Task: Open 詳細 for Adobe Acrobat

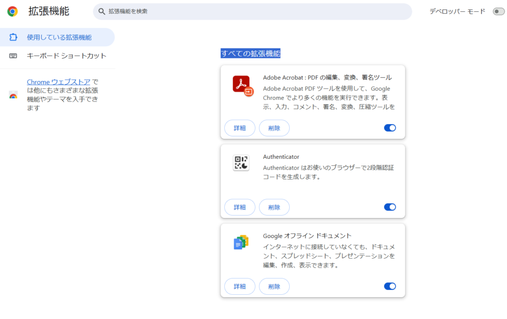Action: point(240,128)
